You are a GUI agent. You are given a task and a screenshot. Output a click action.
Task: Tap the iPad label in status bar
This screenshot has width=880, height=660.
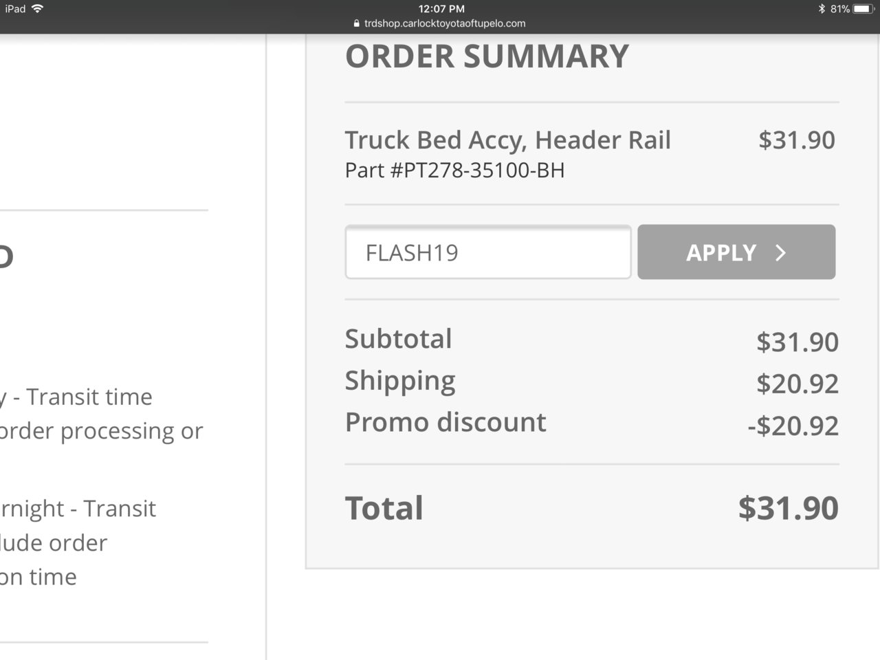[15, 9]
